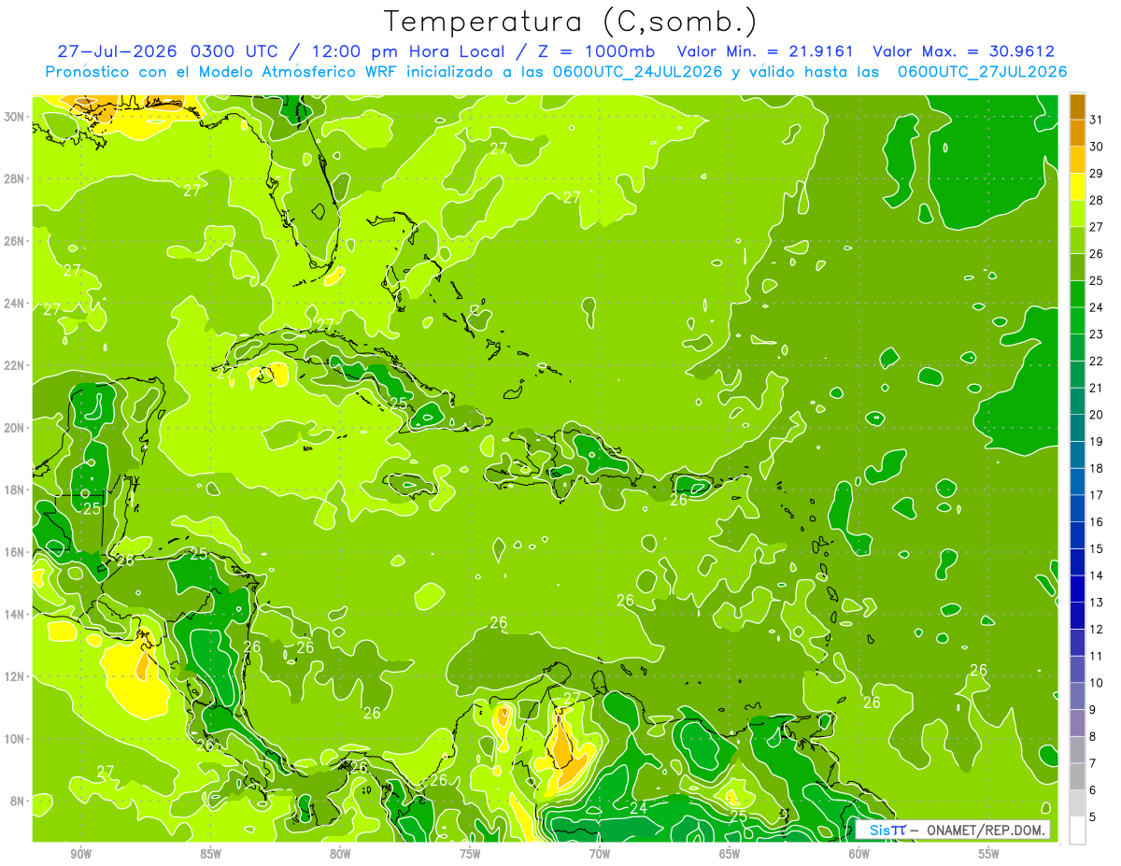Click the legend value label '31'
The image size is (1121, 866).
pos(1097,120)
